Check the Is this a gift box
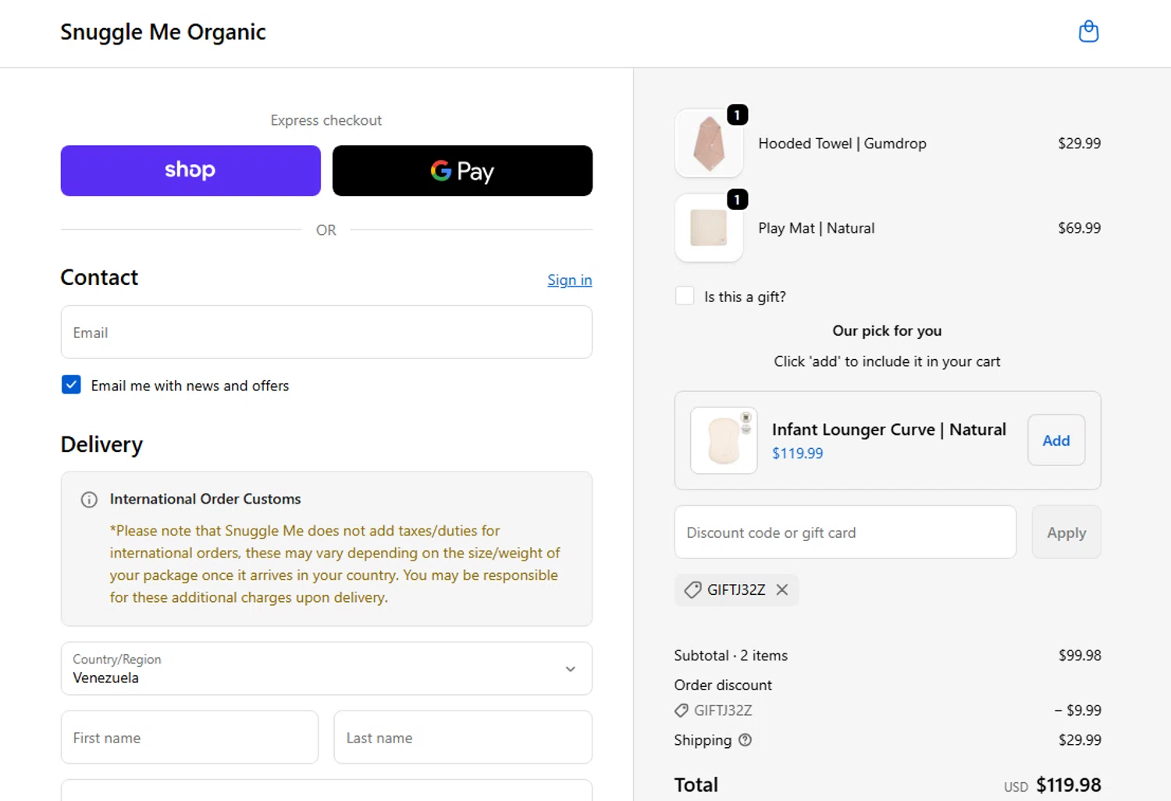Viewport: 1171px width, 801px height. pyautogui.click(x=685, y=296)
